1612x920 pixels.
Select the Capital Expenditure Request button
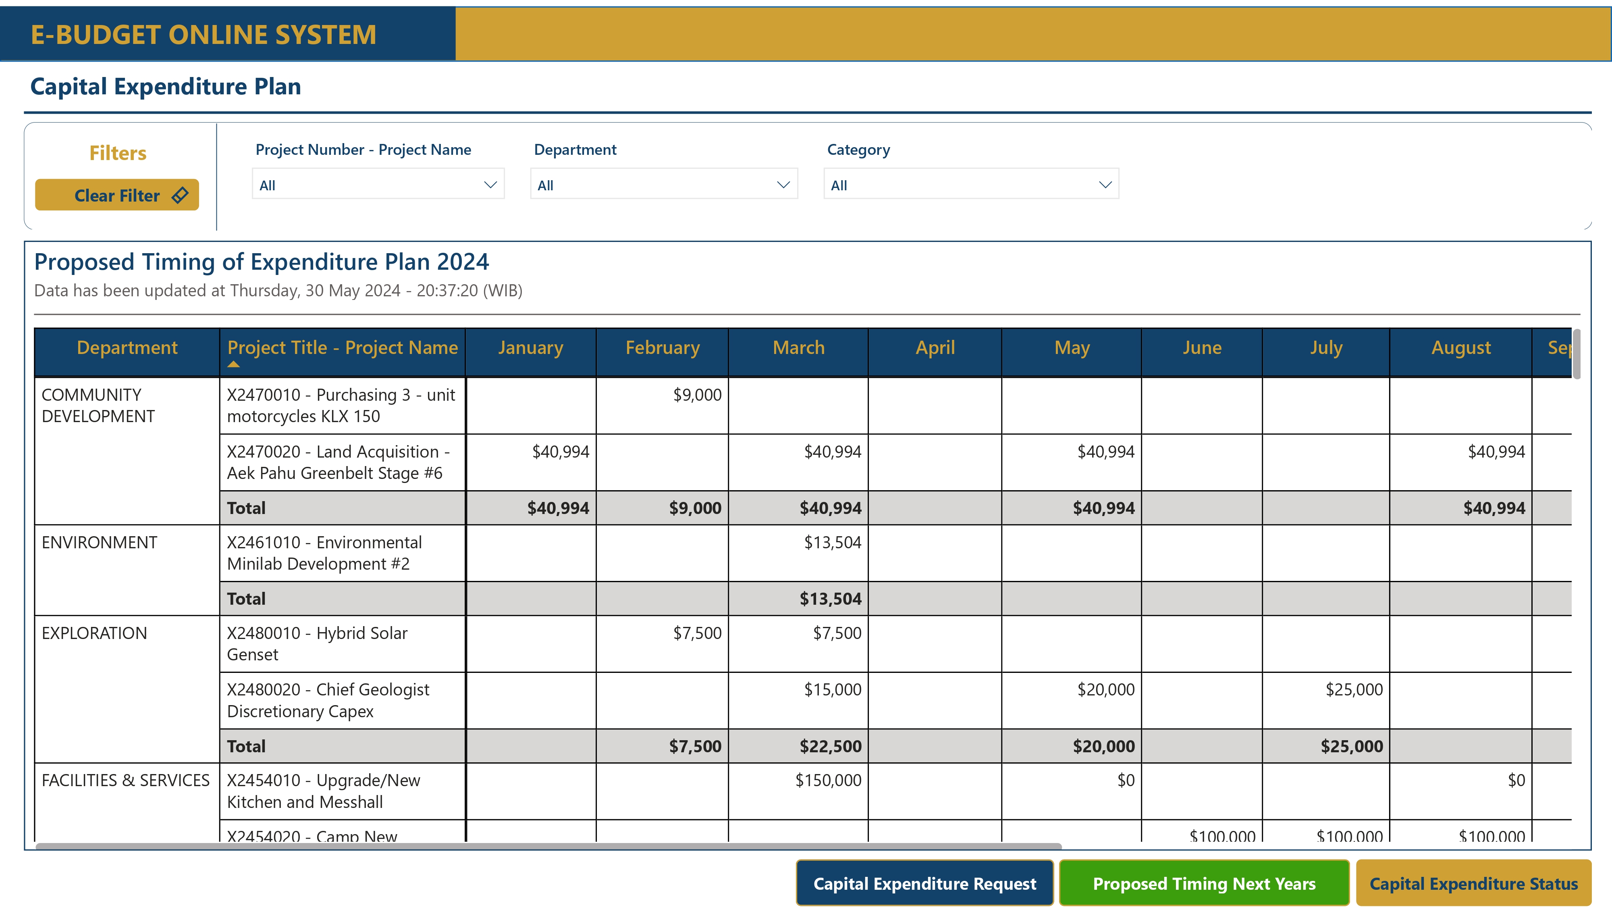(924, 883)
